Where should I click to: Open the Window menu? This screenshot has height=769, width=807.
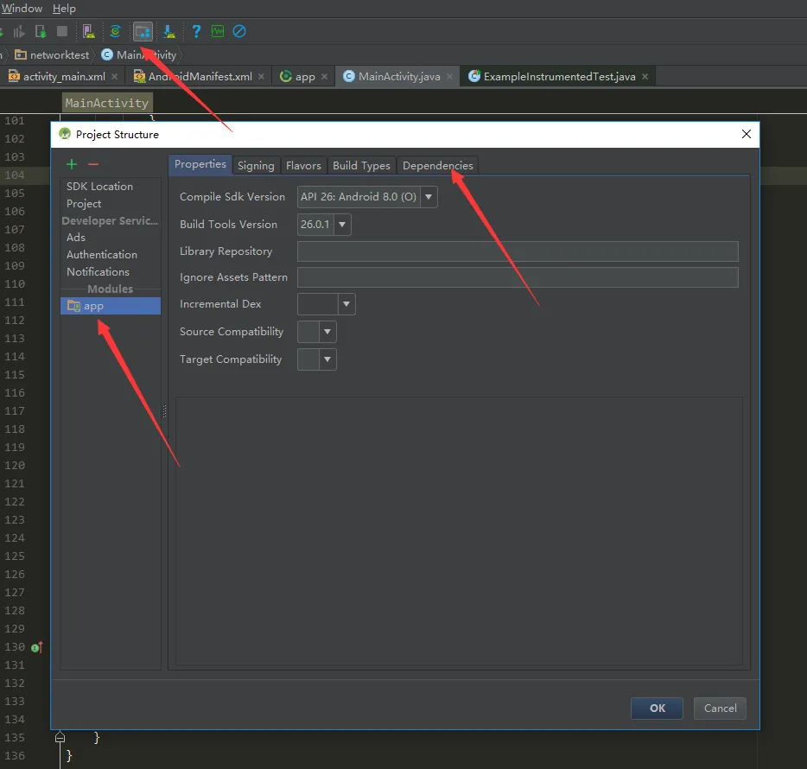pyautogui.click(x=22, y=9)
